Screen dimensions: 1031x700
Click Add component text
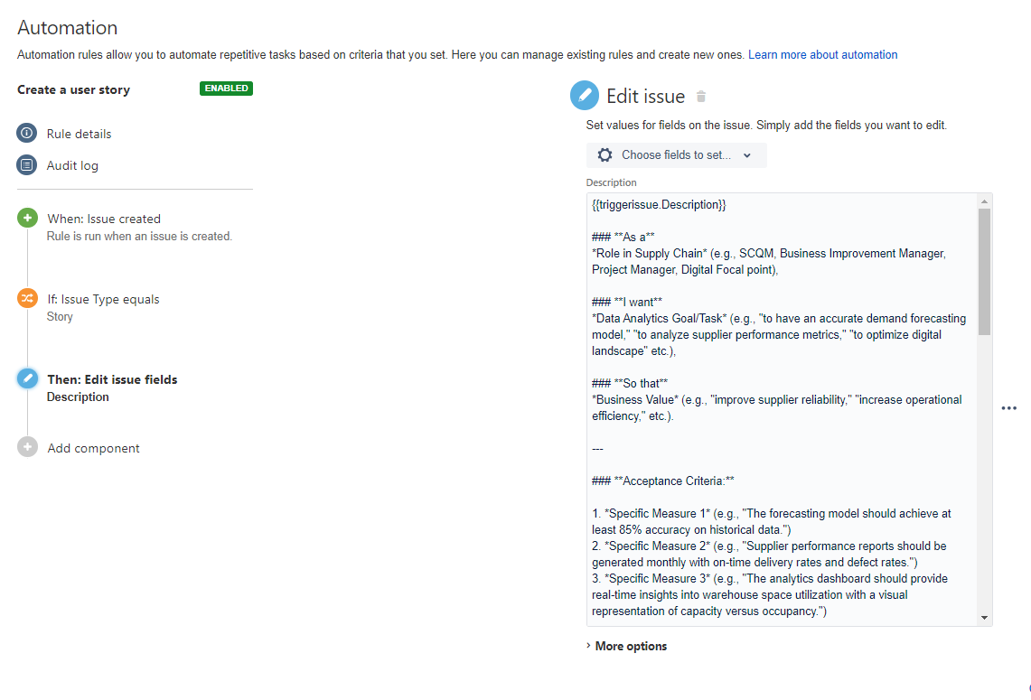(93, 448)
